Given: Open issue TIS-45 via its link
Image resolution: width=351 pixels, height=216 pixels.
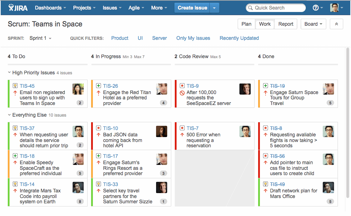Looking at the screenshot, I should click(26, 86).
